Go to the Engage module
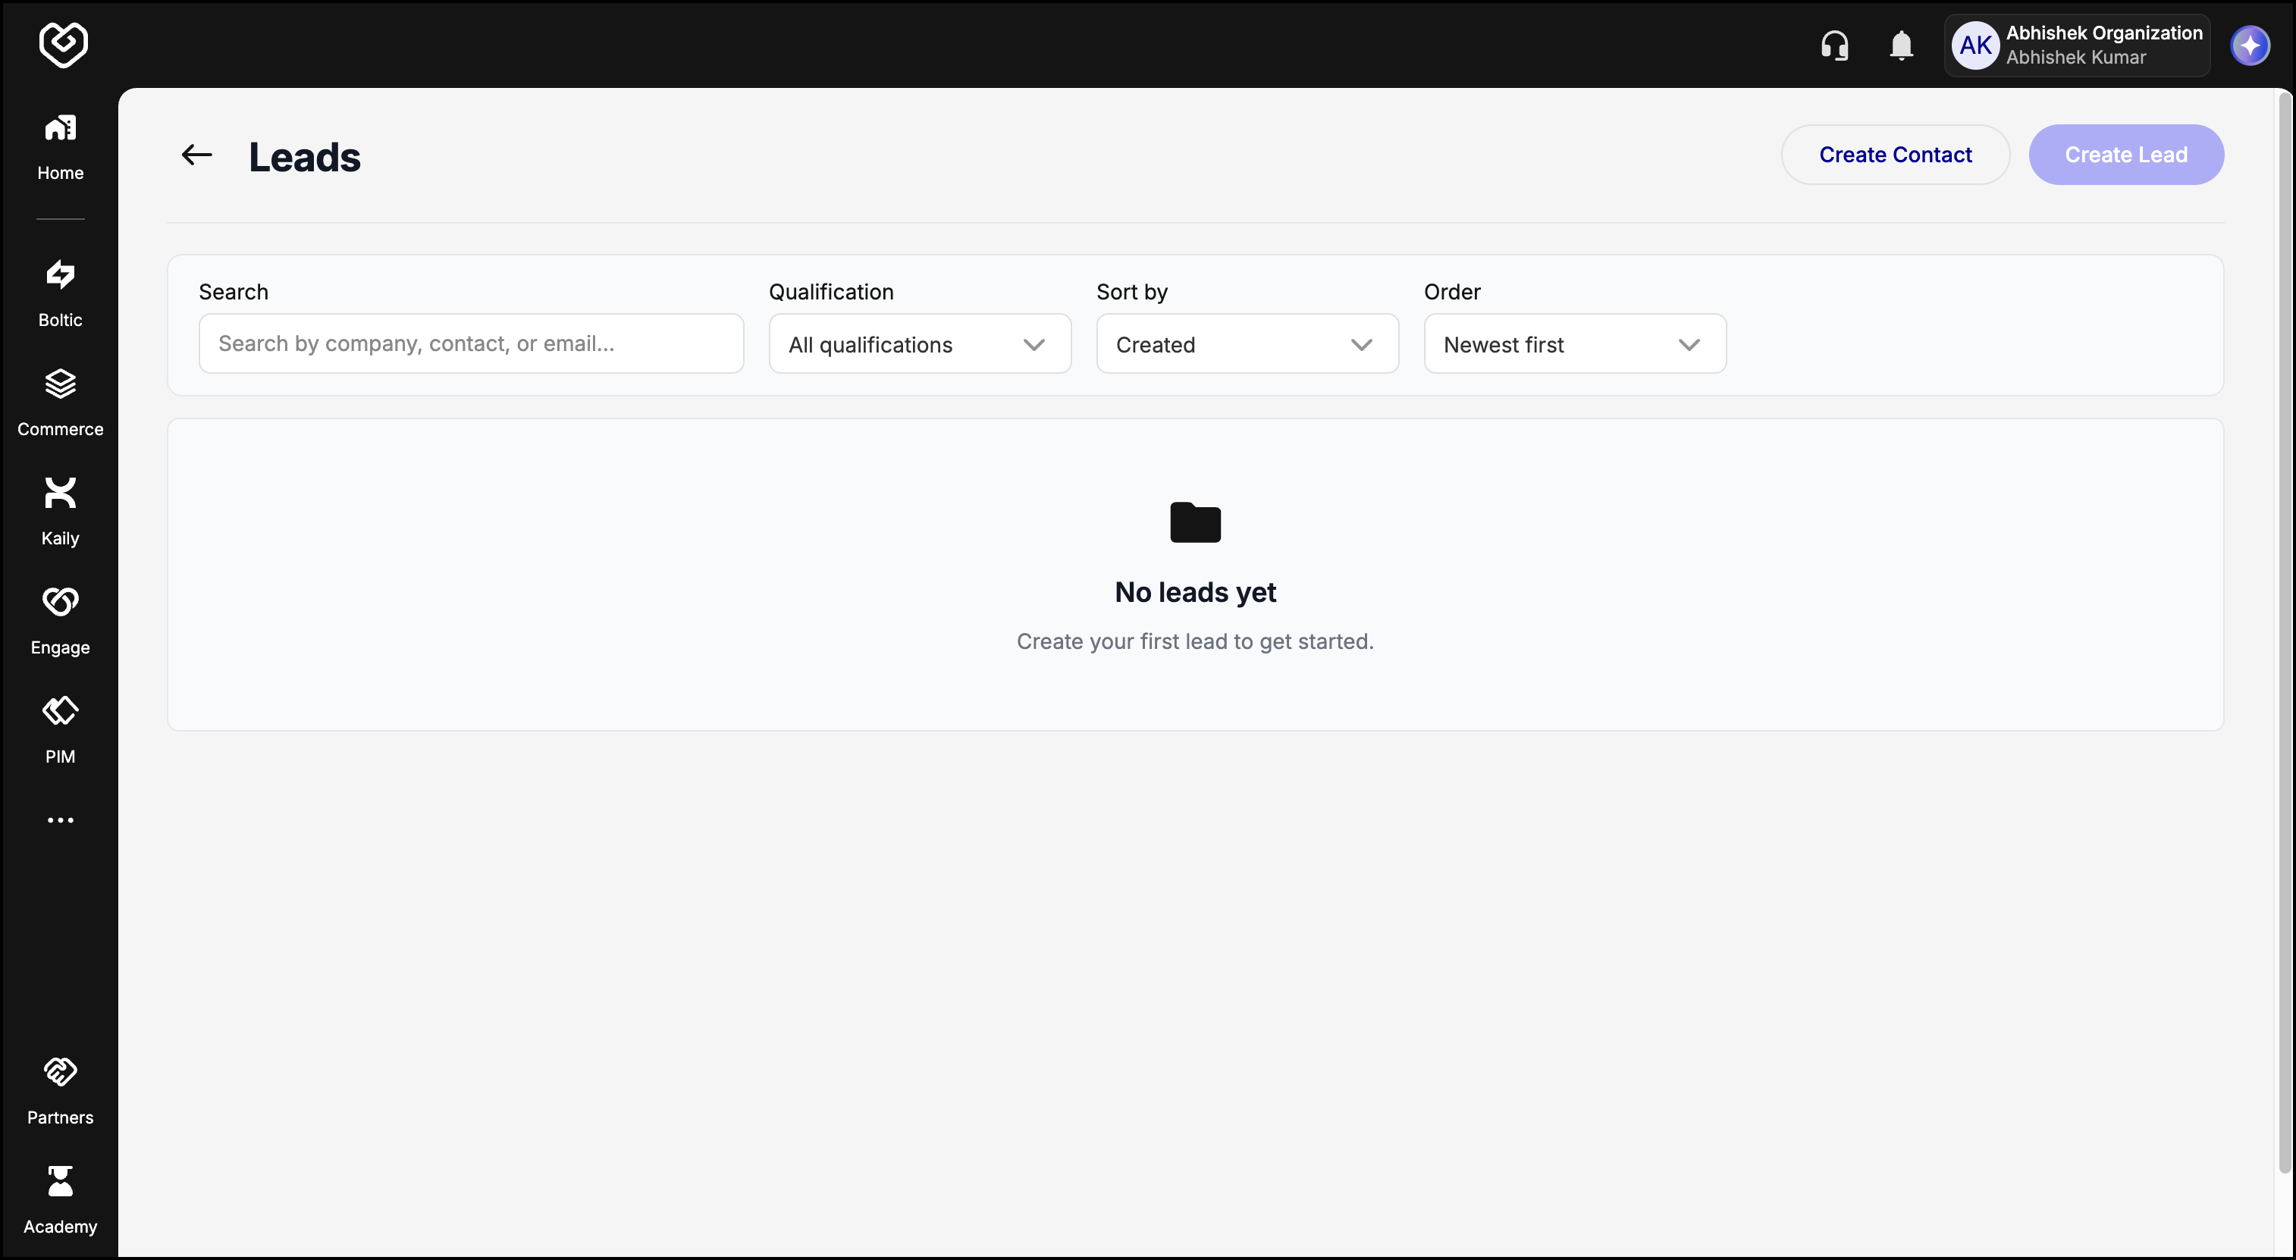The height and width of the screenshot is (1260, 2296). coord(60,622)
